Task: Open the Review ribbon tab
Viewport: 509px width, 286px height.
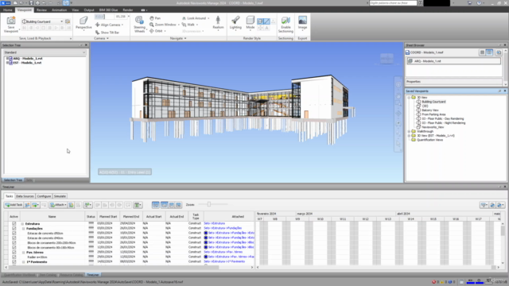Action: point(41,10)
